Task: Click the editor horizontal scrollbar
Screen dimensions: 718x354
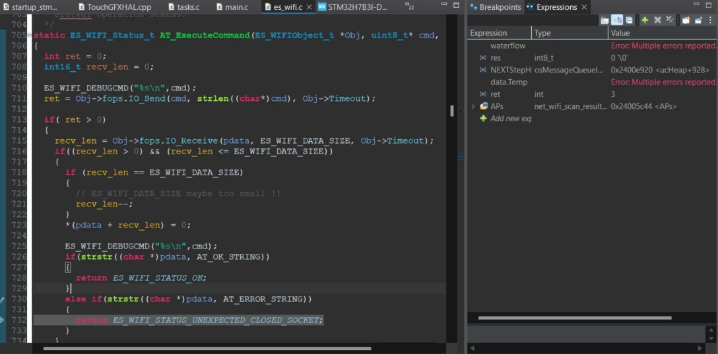Action: click(207, 349)
